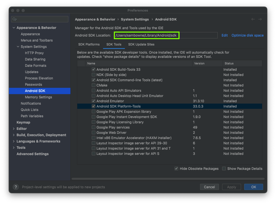Click the horizontal scrollbar at bottom
The width and height of the screenshot is (276, 204).
pyautogui.click(x=168, y=179)
